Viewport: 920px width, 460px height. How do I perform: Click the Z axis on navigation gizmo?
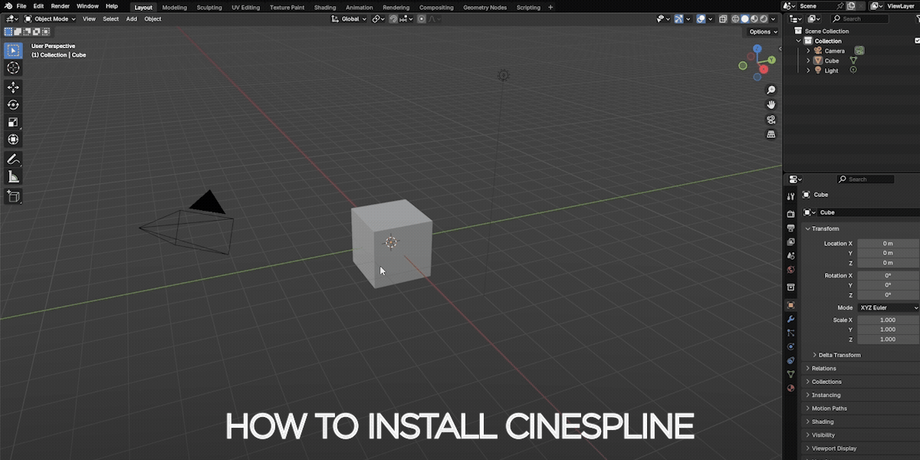pos(757,49)
